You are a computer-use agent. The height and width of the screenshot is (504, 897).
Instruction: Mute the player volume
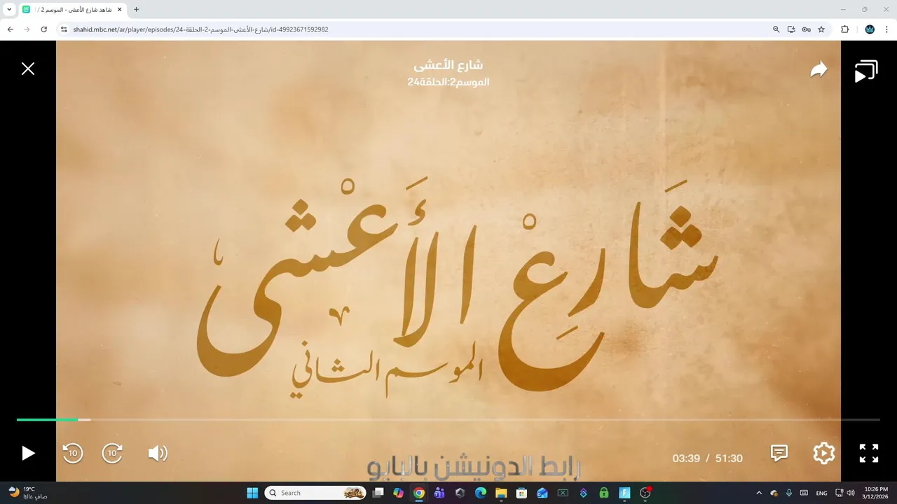158,453
